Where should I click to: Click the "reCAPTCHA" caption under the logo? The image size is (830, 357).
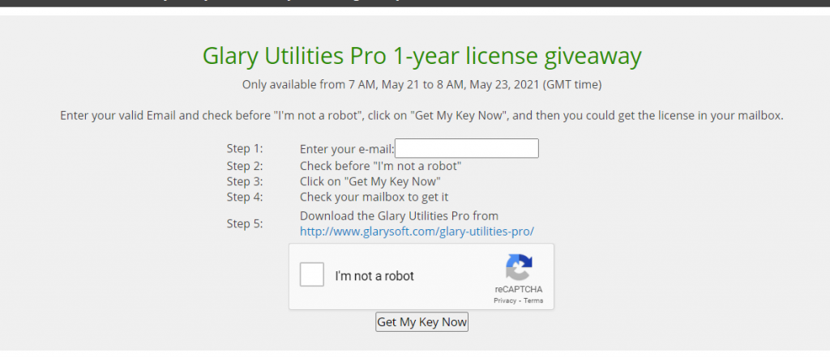[x=519, y=289]
